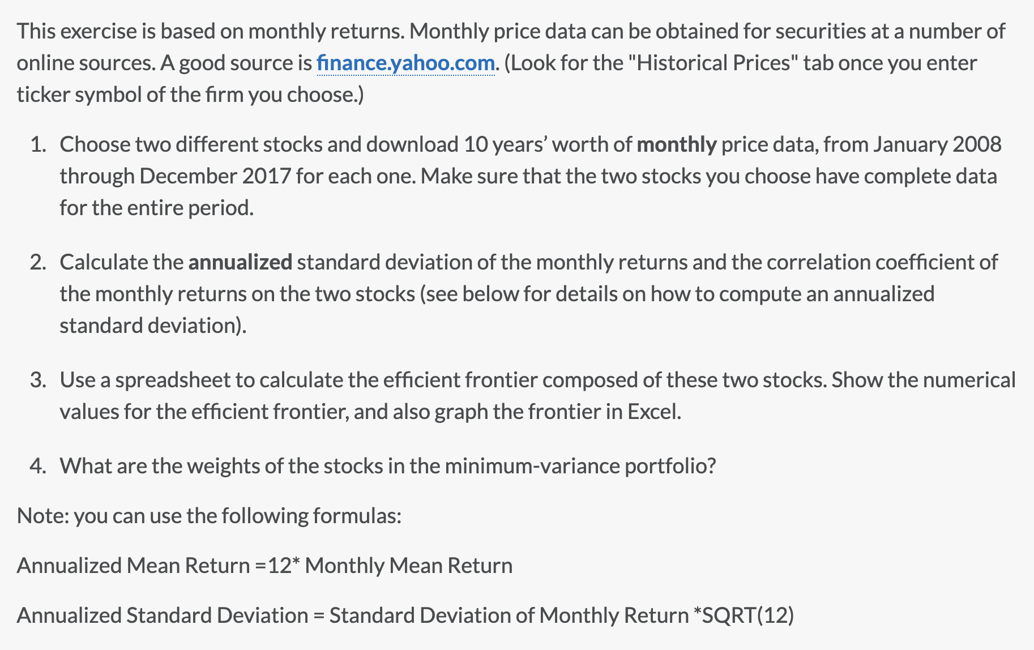Click the bold word "annualized"
Screen dimensions: 1034x650
tap(240, 263)
